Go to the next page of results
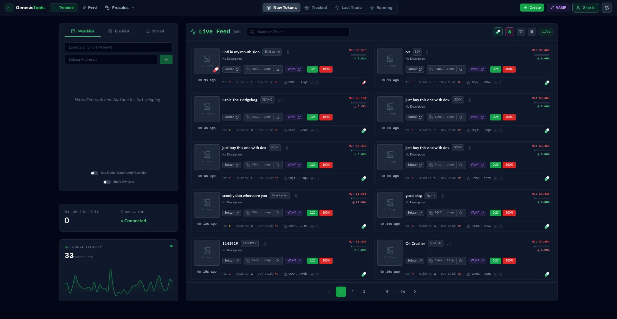617x319 pixels. click(415, 292)
